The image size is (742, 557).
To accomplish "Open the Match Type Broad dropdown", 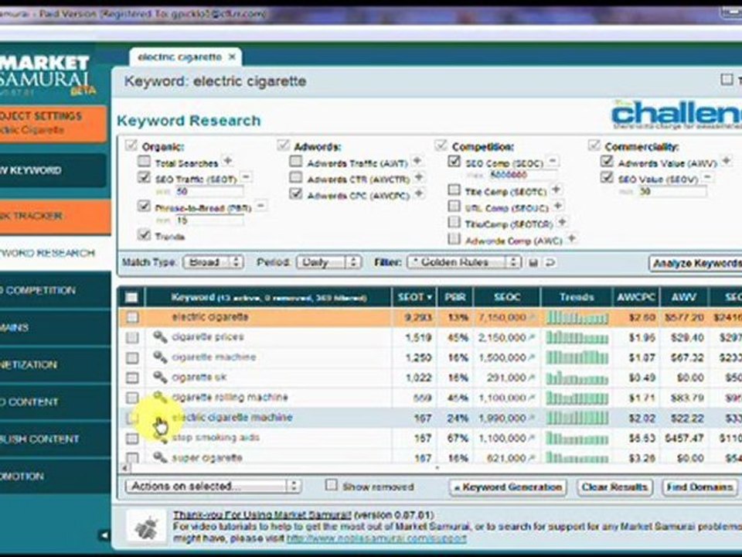I will (x=213, y=262).
